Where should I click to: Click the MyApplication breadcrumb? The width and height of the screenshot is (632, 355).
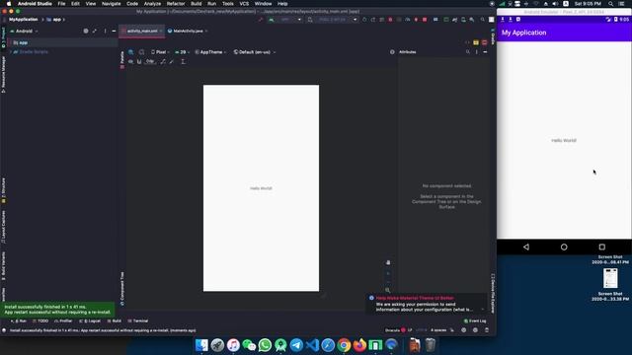pos(24,20)
